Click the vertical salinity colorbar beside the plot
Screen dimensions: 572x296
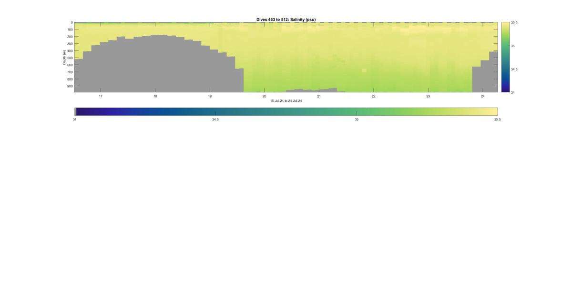[505, 57]
